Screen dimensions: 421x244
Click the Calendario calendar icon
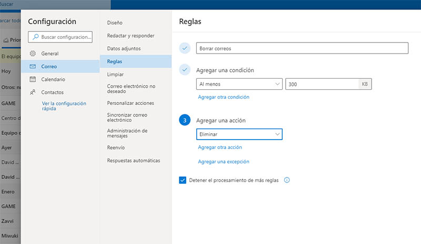point(33,79)
